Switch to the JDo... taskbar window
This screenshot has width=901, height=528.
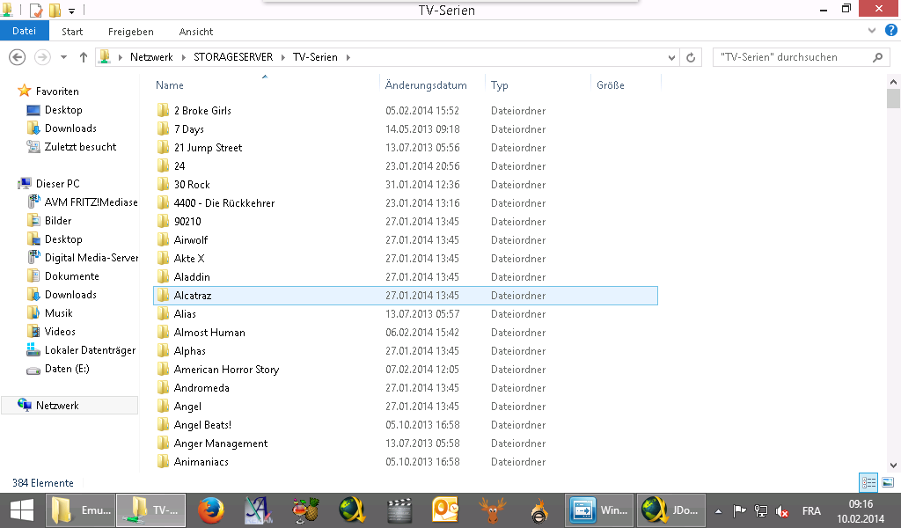click(670, 510)
